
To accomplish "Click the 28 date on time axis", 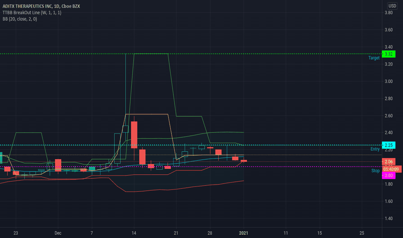I will (x=210, y=233).
